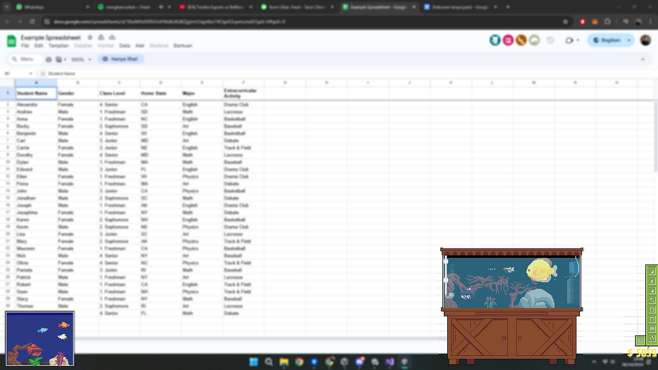Click the small blue aquarium thumbnail at the bottom left

tap(40, 338)
